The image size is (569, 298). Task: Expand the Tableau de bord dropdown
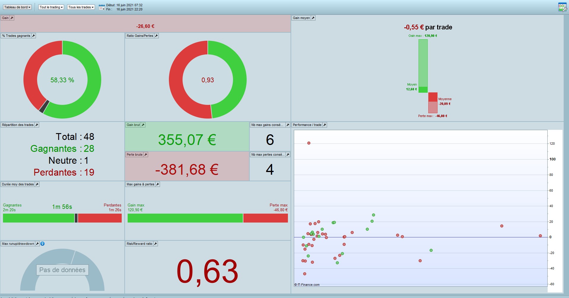point(18,7)
